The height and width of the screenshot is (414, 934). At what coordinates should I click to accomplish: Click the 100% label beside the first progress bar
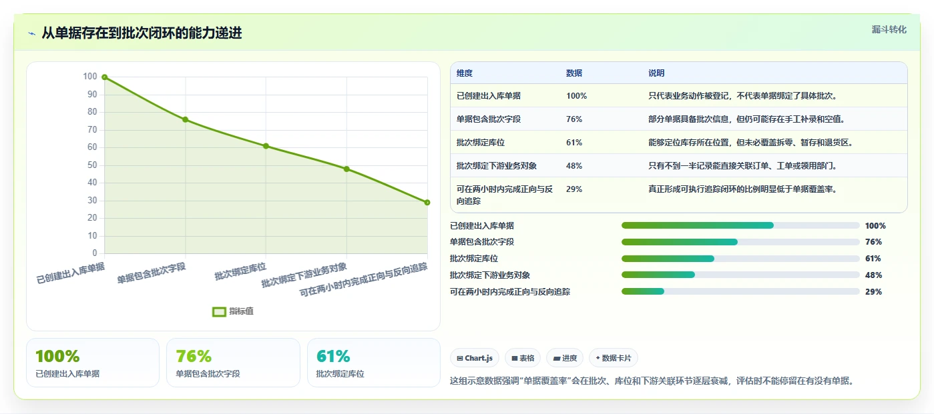875,226
